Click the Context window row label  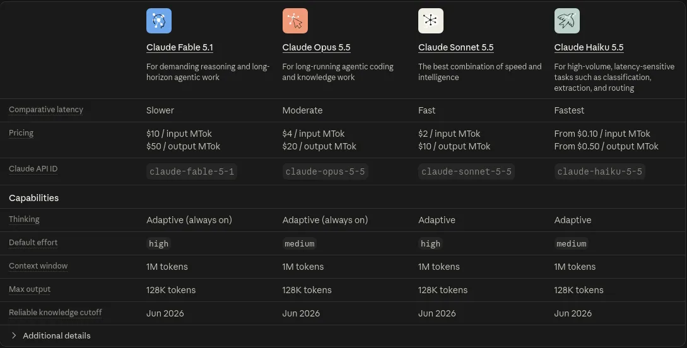point(38,265)
